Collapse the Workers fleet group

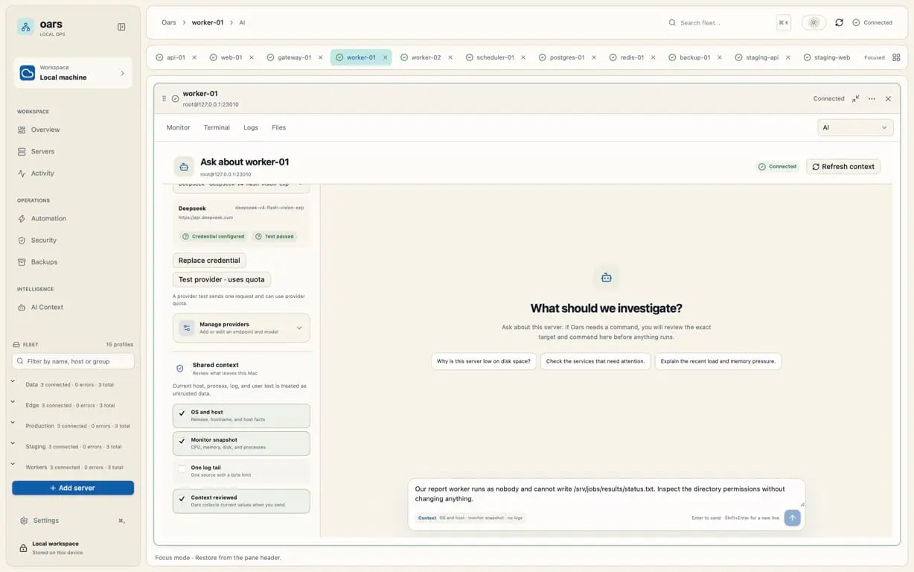pyautogui.click(x=13, y=463)
